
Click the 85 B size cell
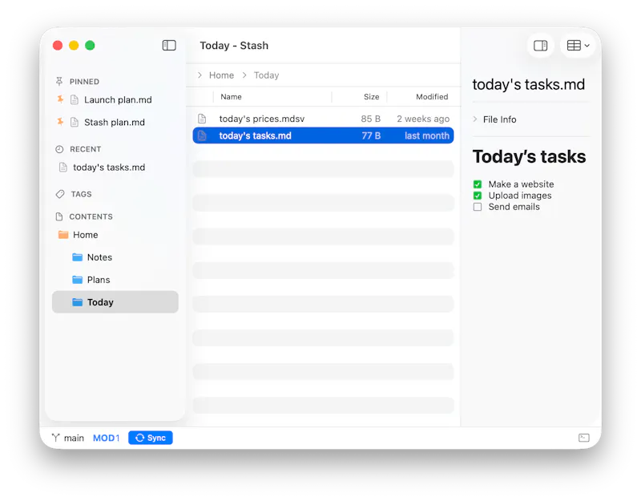coord(370,119)
